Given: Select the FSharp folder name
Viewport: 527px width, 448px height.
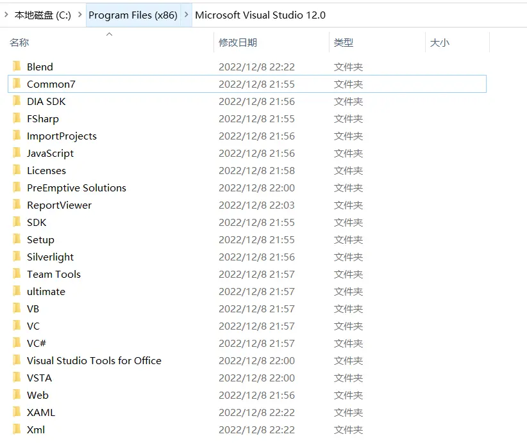Looking at the screenshot, I should coord(43,119).
